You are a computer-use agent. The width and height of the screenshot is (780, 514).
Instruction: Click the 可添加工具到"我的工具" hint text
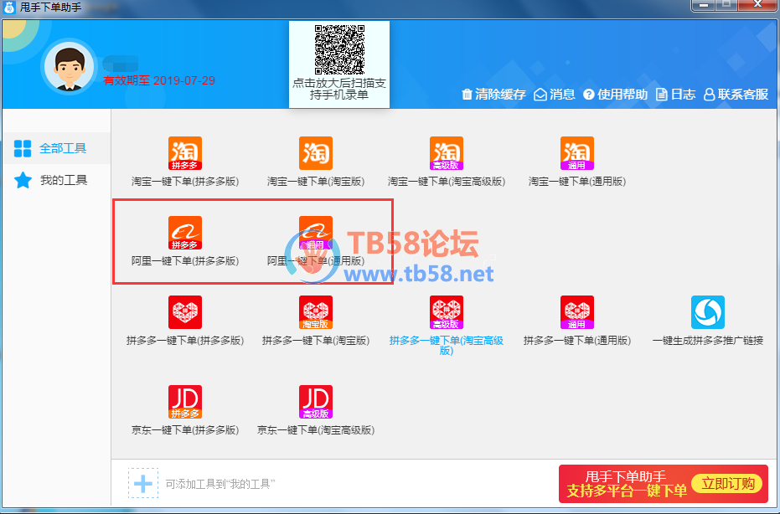tap(220, 484)
